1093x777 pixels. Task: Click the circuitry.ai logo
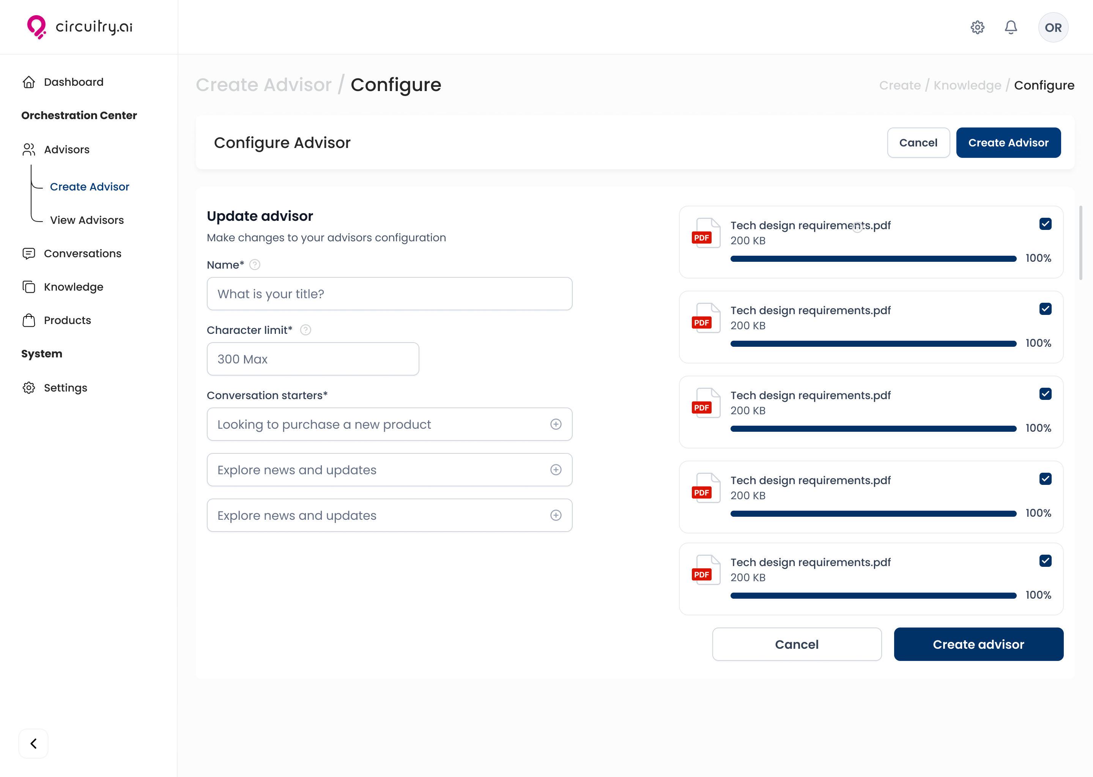click(x=80, y=27)
